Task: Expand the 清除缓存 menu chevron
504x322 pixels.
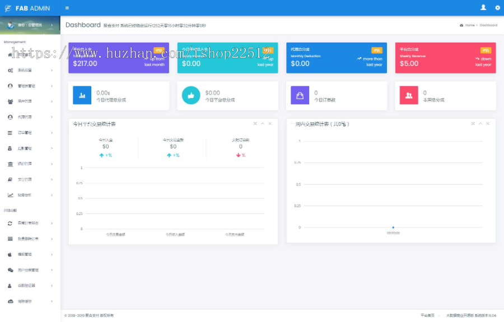Action: [x=52, y=301]
